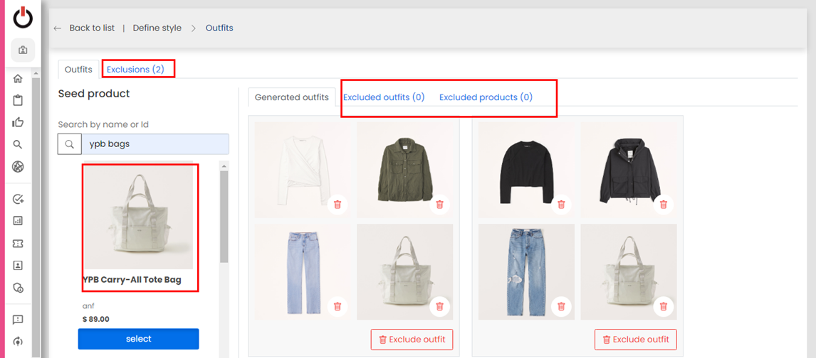Click the YPB Carry-All Tote Bag seed thumbnail

point(139,217)
